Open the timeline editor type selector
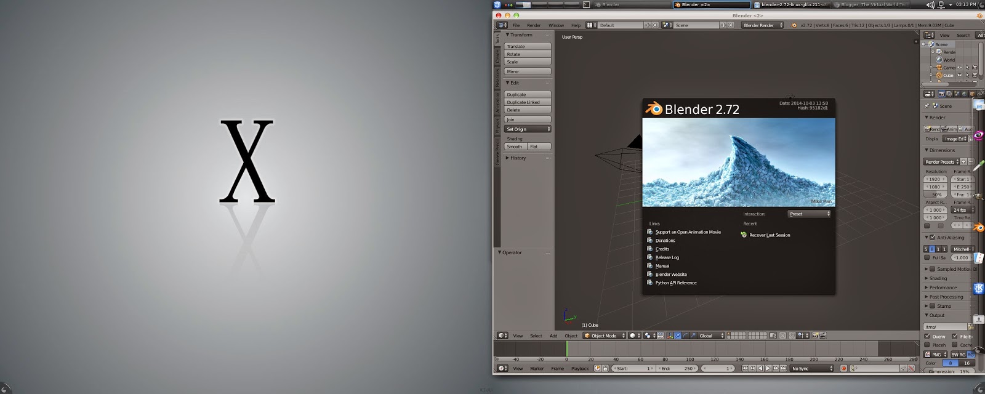 503,368
